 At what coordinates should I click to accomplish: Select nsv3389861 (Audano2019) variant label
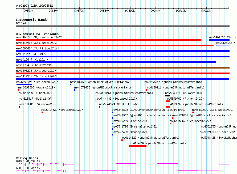tap(37, 104)
